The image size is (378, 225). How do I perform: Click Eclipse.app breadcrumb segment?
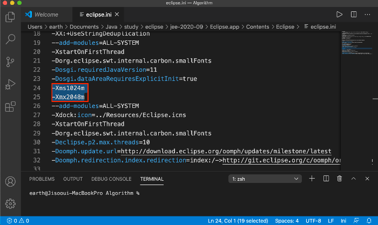(225, 27)
